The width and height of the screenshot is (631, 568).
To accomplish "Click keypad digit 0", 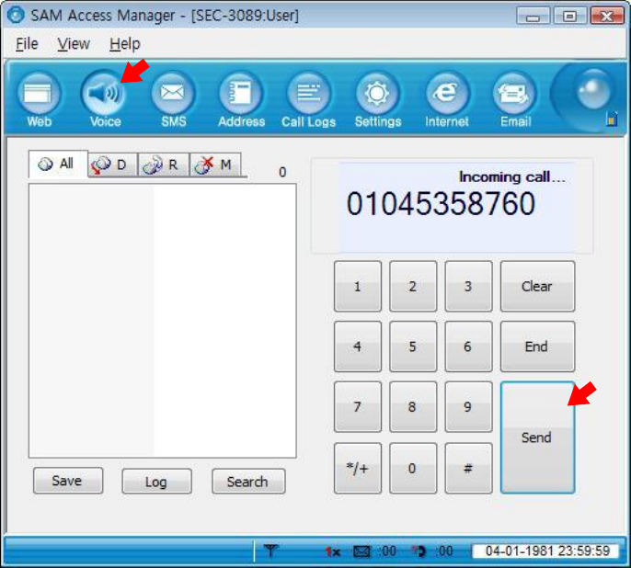I will coord(413,468).
